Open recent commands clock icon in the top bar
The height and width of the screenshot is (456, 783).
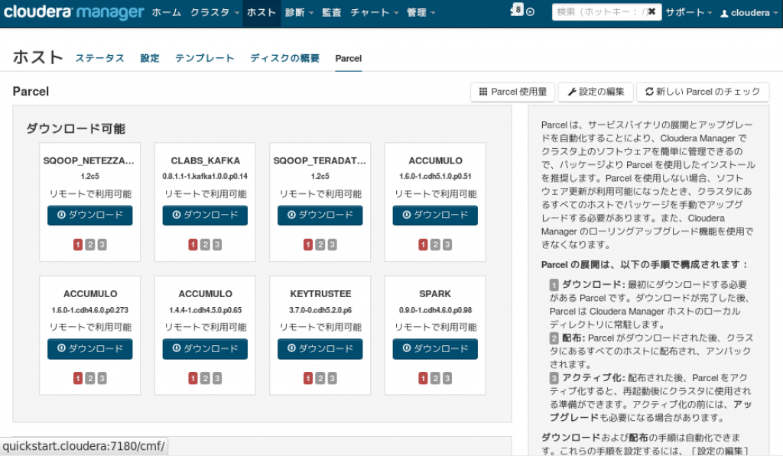pos(531,12)
